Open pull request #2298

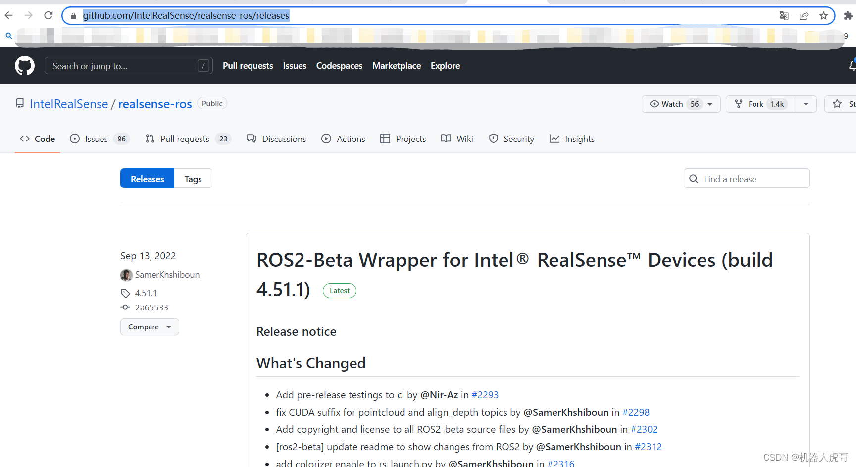coord(636,412)
